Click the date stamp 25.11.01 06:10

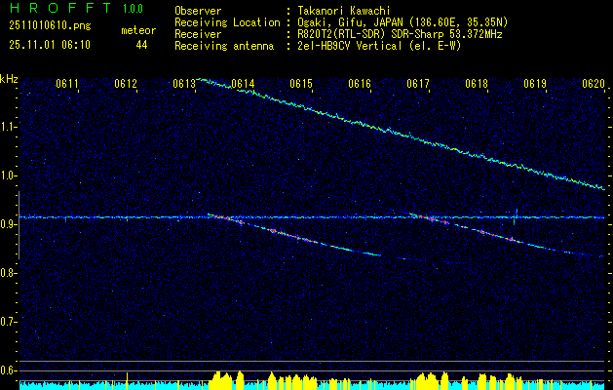coord(50,45)
